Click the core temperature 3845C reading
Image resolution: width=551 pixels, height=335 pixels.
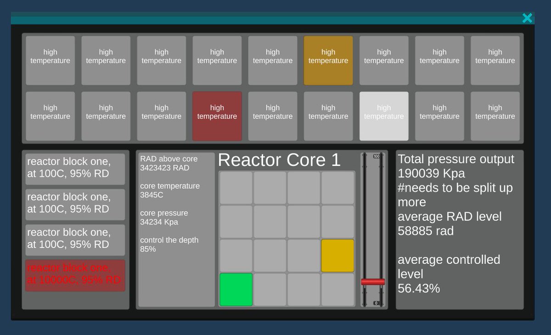170,190
